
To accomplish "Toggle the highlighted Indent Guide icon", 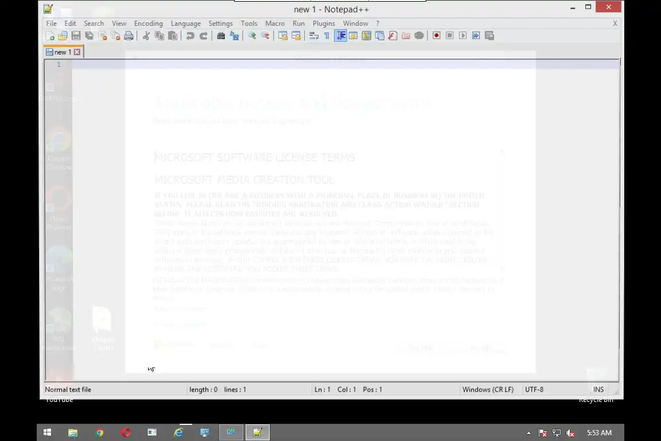I will (340, 36).
